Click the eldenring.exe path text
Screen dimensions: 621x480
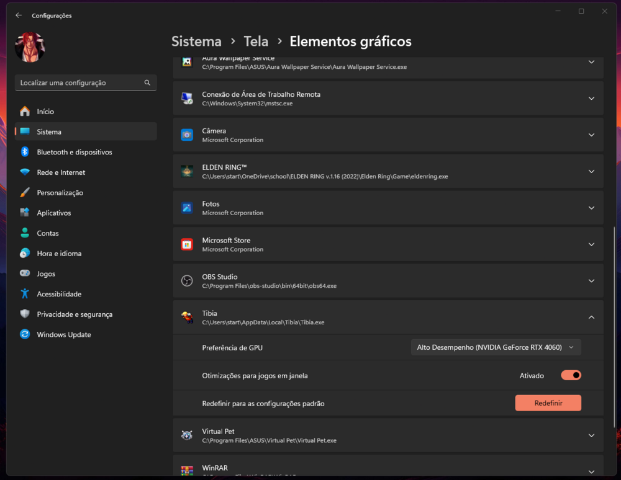click(325, 176)
